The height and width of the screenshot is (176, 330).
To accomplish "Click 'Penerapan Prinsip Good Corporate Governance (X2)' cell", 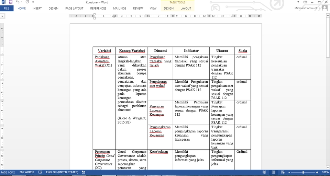I will click(x=104, y=160).
